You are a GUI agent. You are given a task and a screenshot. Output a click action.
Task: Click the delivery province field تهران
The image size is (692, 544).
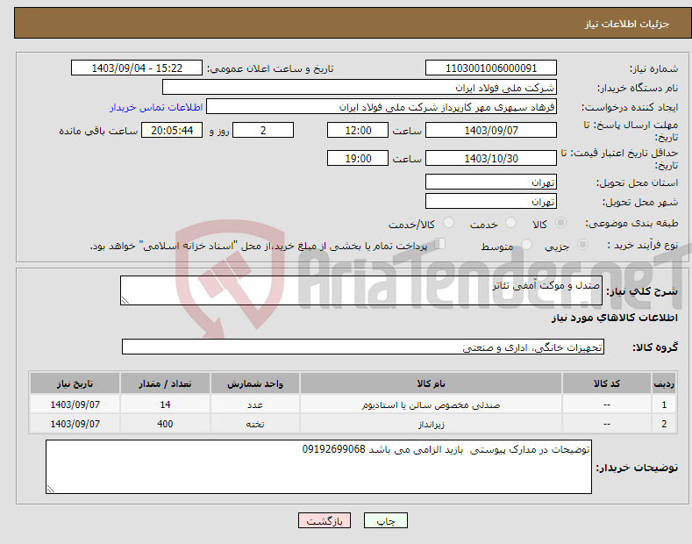[491, 182]
